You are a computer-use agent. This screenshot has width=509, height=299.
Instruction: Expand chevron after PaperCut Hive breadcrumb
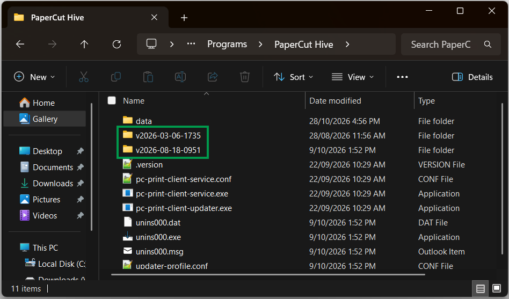[347, 44]
